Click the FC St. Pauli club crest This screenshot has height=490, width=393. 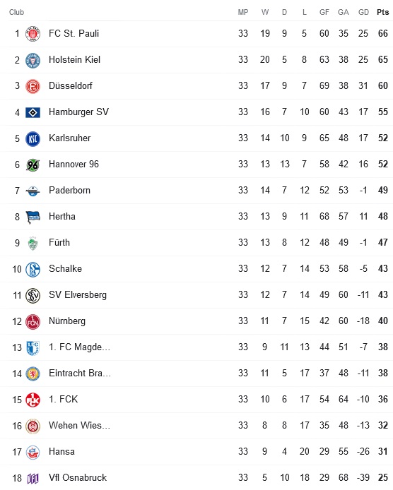(x=33, y=34)
